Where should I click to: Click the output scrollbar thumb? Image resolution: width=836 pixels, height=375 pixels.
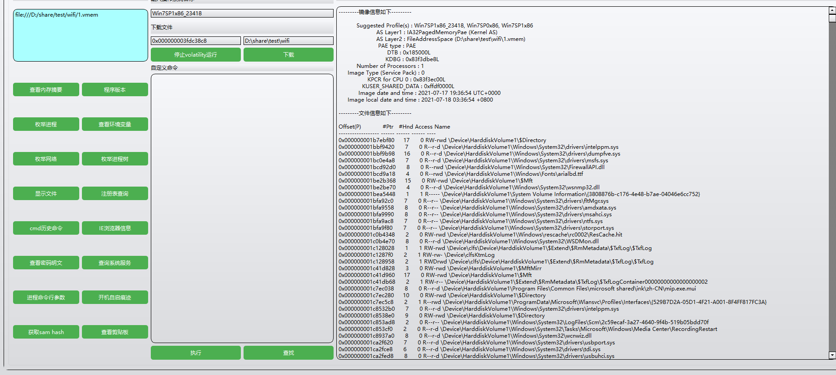coord(832,18)
